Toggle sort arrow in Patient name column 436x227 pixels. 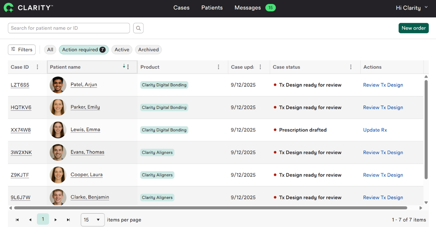click(124, 66)
